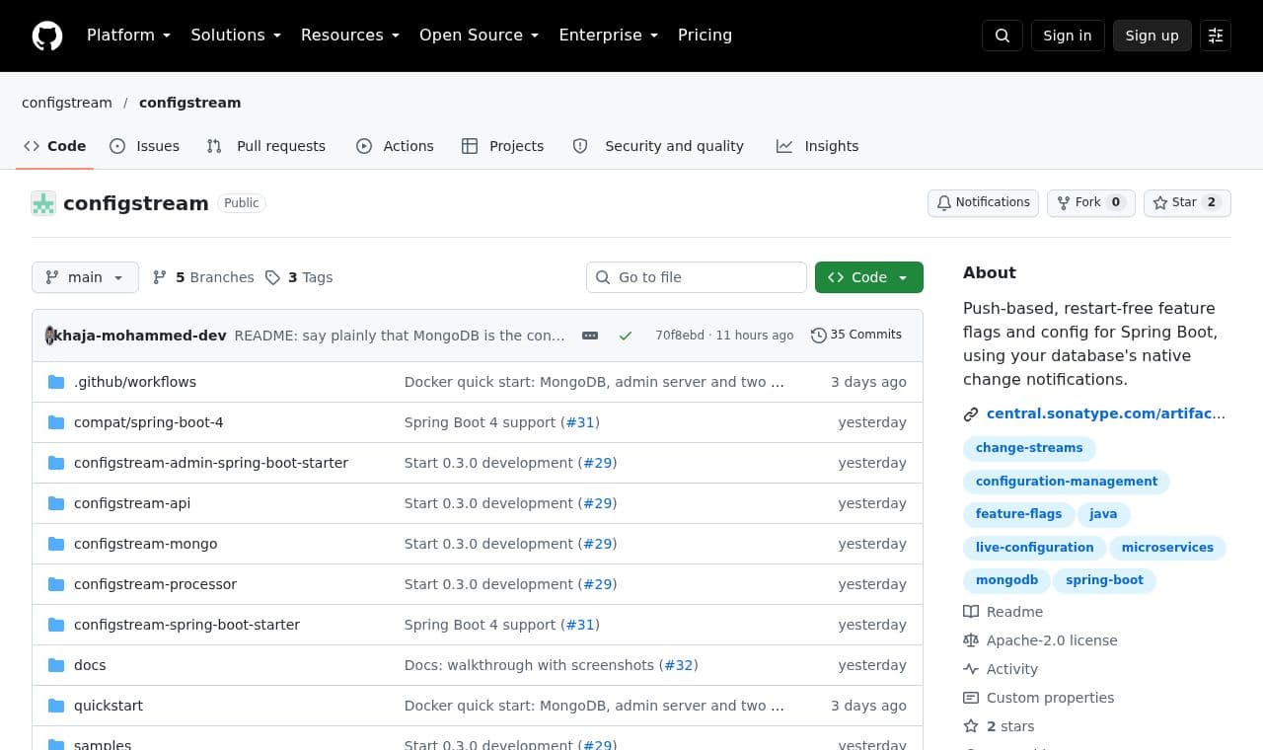Focus the Go to file field
Image resolution: width=1263 pixels, height=750 pixels.
[697, 277]
